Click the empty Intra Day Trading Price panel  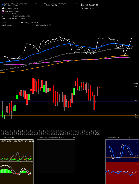(x=56, y=156)
